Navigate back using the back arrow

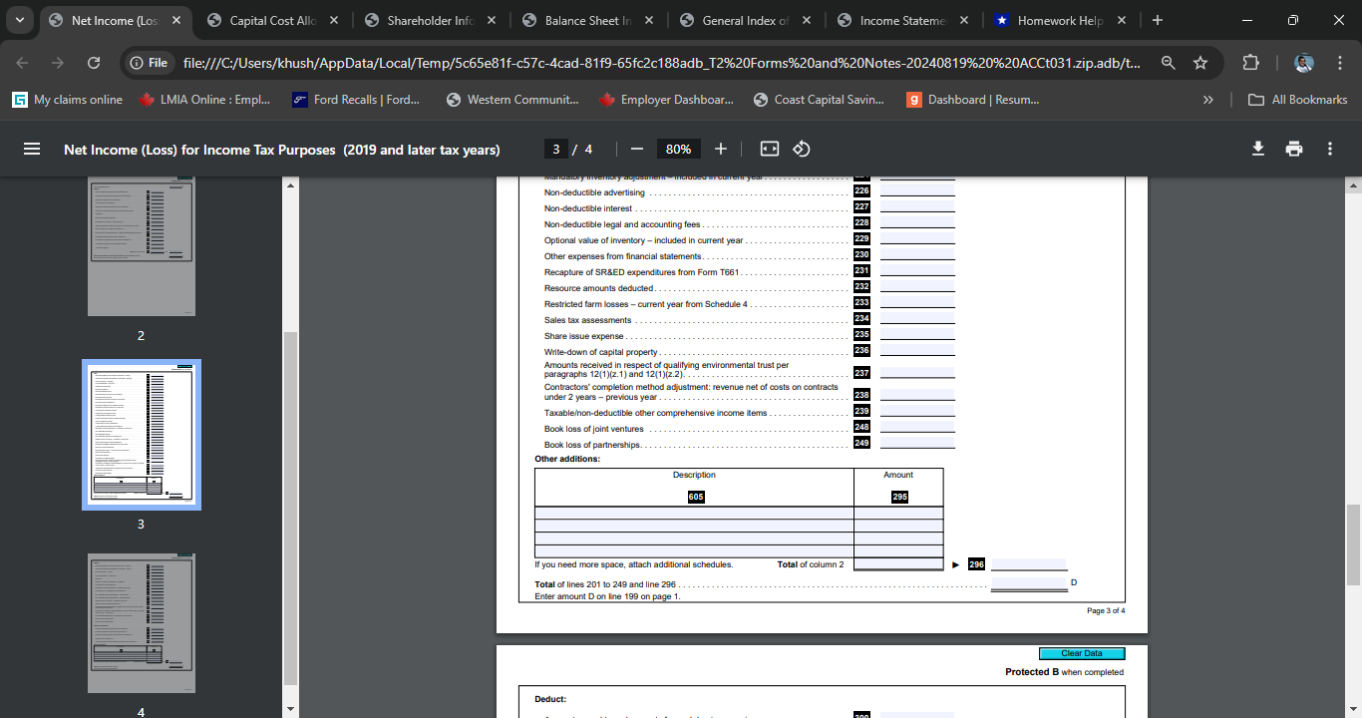pyautogui.click(x=22, y=61)
